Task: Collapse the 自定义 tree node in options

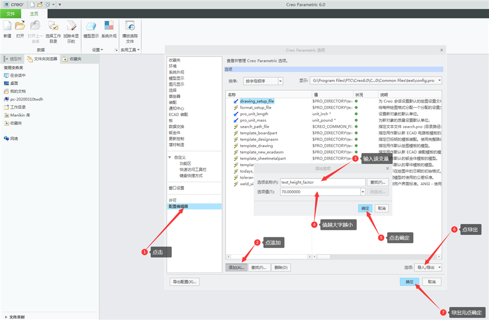Action: 170,158
